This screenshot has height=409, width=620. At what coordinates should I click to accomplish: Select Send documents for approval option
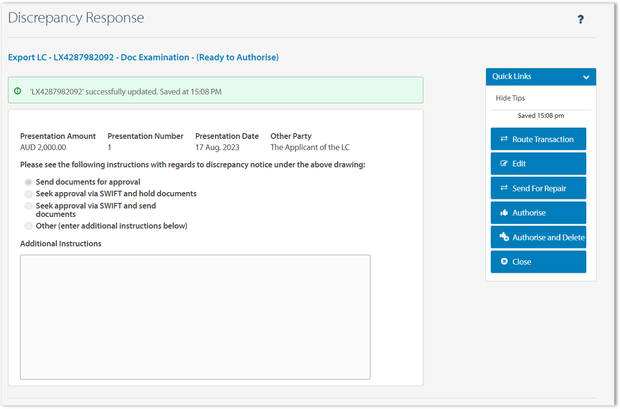(29, 182)
